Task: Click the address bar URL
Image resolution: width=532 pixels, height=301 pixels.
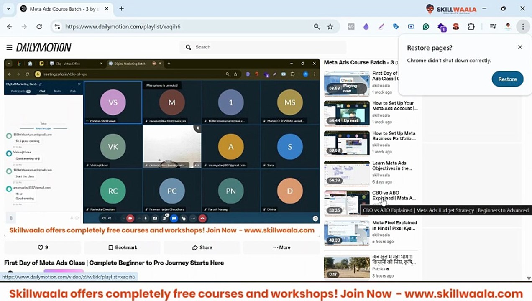Action: coord(123,26)
